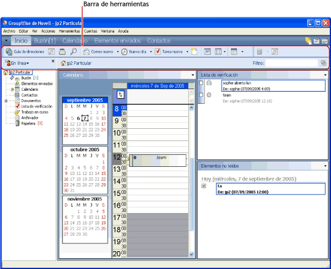This screenshot has width=331, height=269.
Task: Click the display settings icon in the toolbar
Action: (218, 52)
